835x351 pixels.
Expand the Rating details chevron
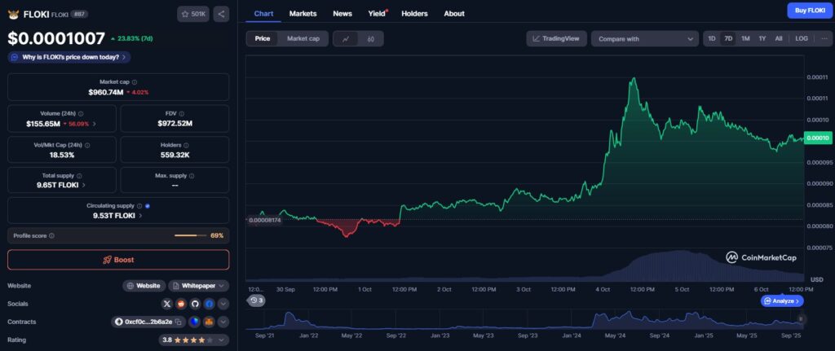coord(223,340)
